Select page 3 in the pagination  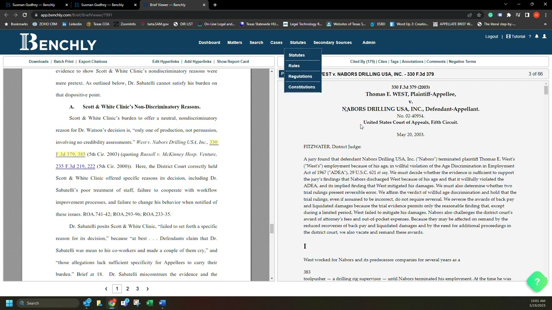click(138, 289)
